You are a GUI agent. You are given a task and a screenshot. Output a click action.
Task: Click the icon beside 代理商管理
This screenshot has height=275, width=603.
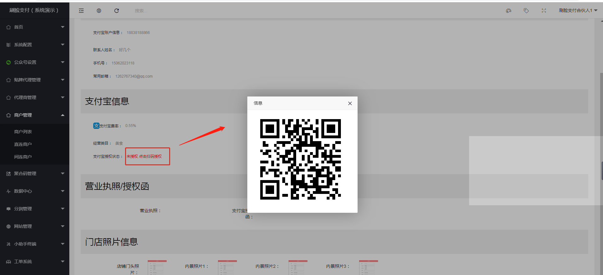pyautogui.click(x=9, y=97)
